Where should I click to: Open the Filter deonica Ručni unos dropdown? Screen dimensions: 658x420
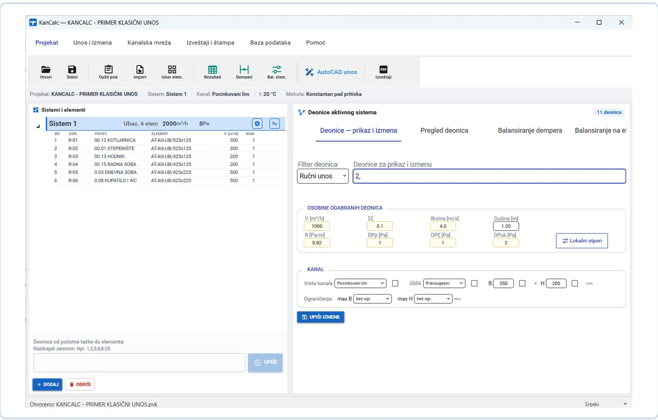[x=323, y=176]
